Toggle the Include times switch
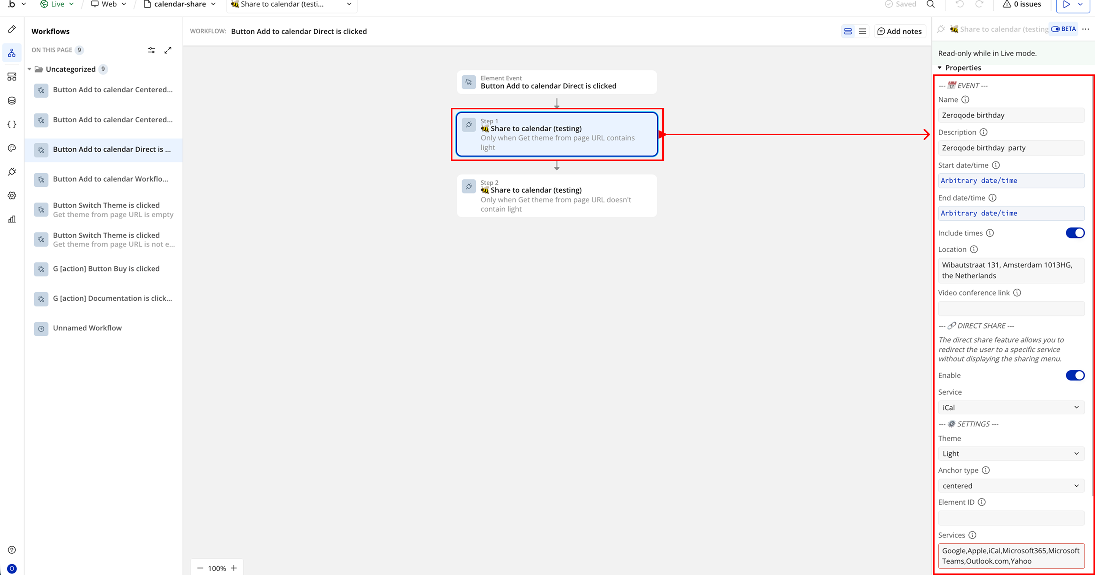 pos(1074,233)
